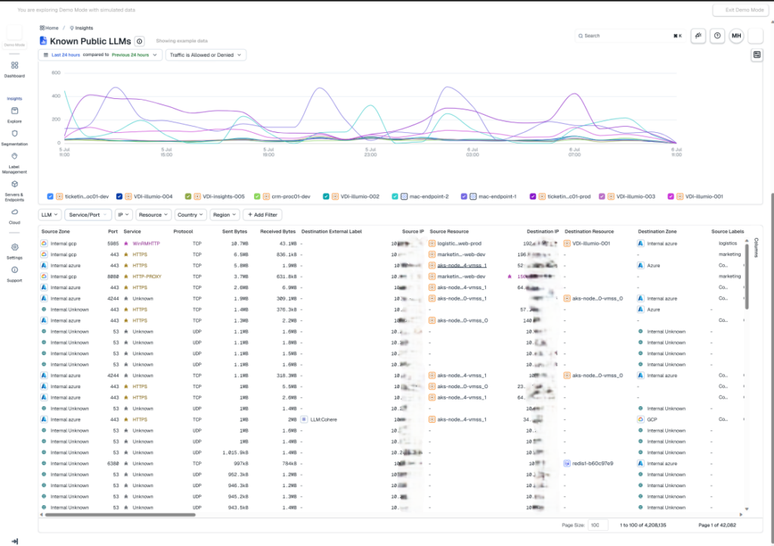
Task: Open Servers & Endpoints cube icon
Action: tap(14, 184)
